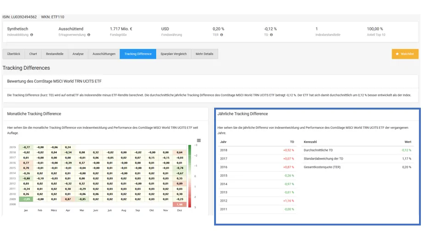
Task: Show the Ausschüttungen tab
Action: click(104, 54)
